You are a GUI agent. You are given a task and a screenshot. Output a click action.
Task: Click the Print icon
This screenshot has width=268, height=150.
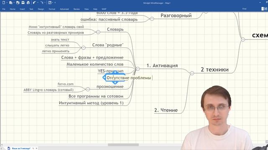click(28, 2)
